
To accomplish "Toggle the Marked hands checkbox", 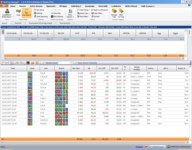I will click(44, 63).
